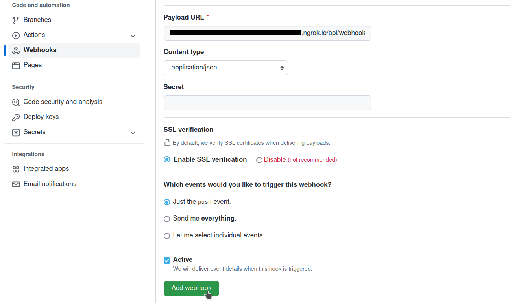Uncheck the Active checkbox
The height and width of the screenshot is (303, 523).
pos(167,260)
